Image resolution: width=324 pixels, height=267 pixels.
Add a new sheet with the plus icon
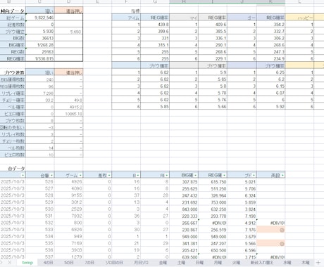click(318, 263)
